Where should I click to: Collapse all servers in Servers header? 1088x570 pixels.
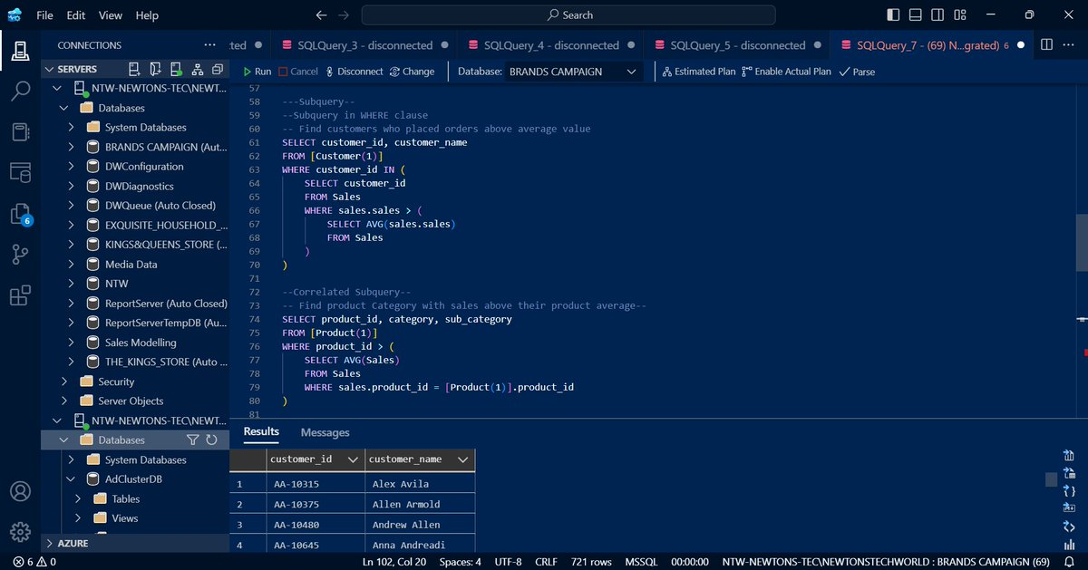pos(217,69)
